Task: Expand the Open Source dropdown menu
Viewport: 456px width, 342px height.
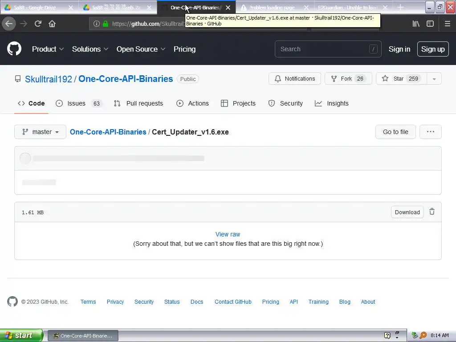Action: pos(141,49)
